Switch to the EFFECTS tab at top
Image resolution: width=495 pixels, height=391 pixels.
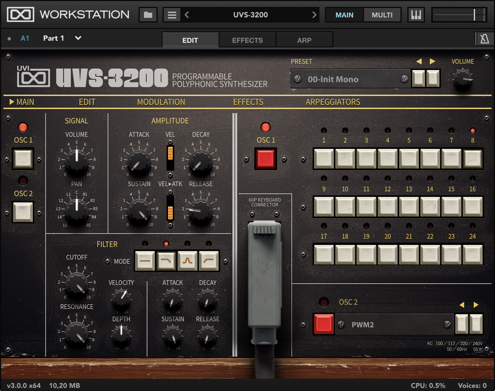[x=247, y=40]
